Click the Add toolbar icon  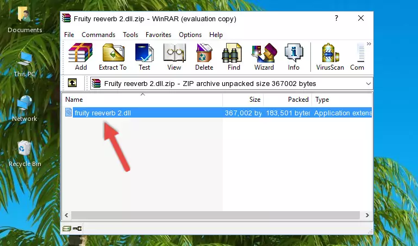(x=80, y=57)
